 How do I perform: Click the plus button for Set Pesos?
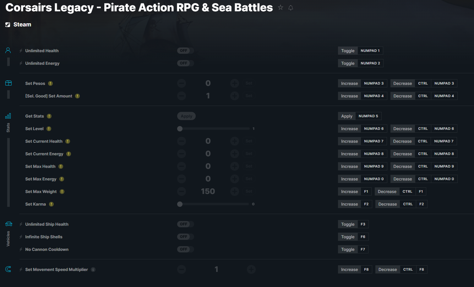point(235,83)
